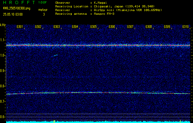Select the AirSpy mini receiver description

point(128,10)
